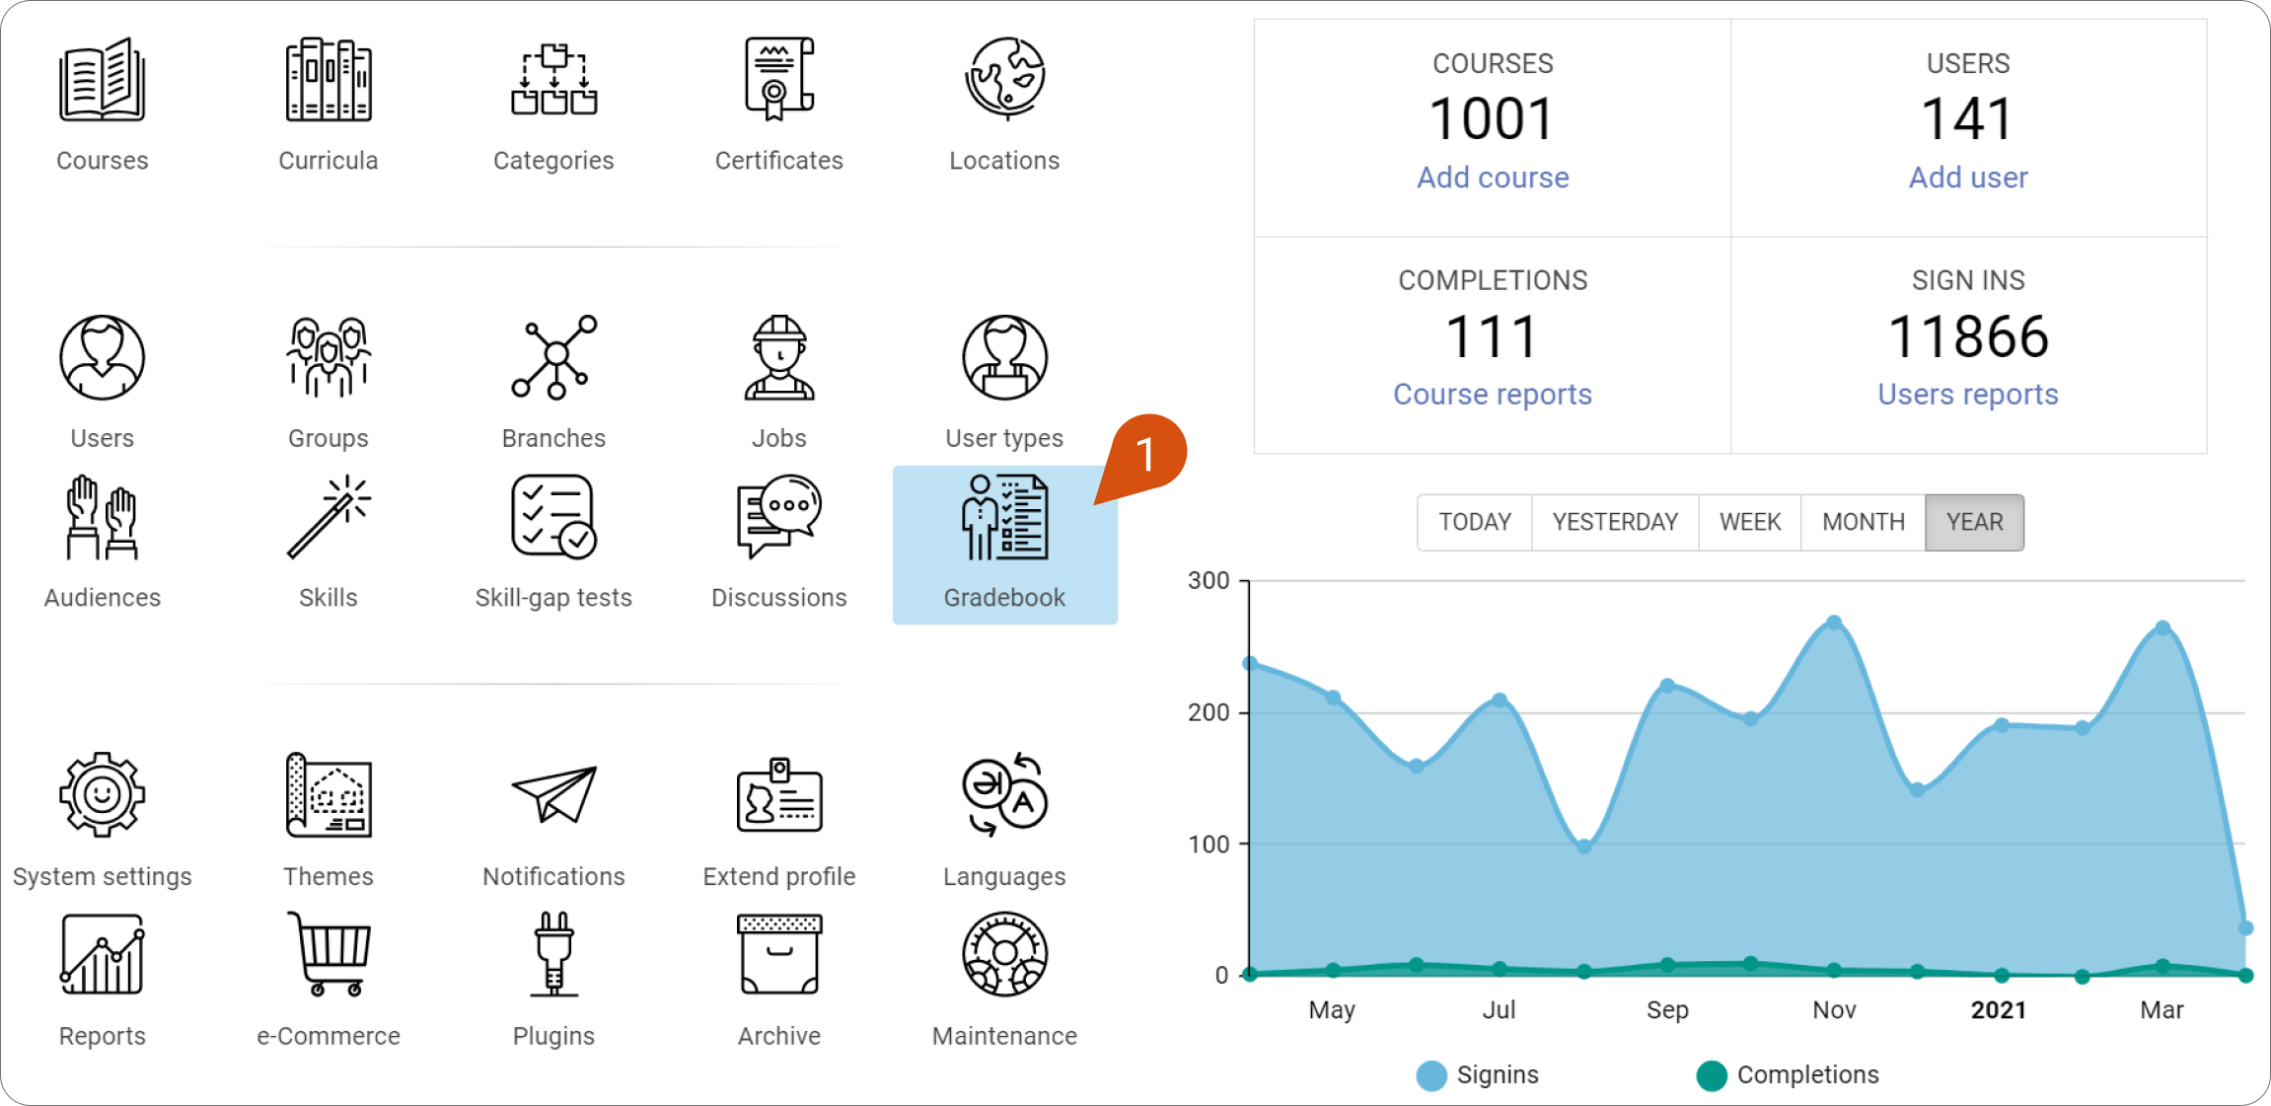
Task: Open the Certificates icon
Action: pyautogui.click(x=778, y=79)
